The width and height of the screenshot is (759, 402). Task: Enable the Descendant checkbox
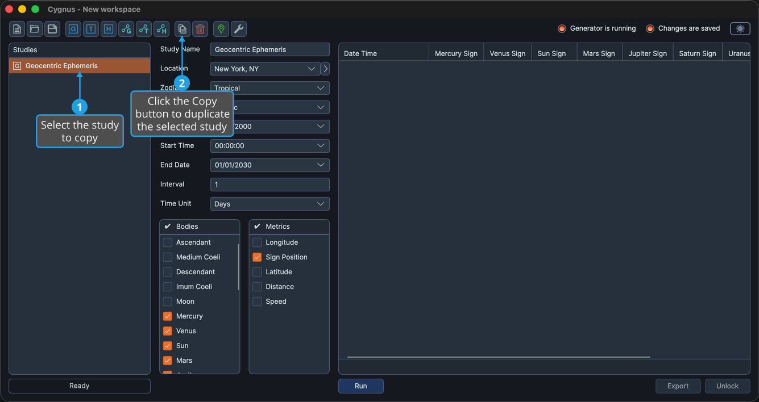click(168, 272)
